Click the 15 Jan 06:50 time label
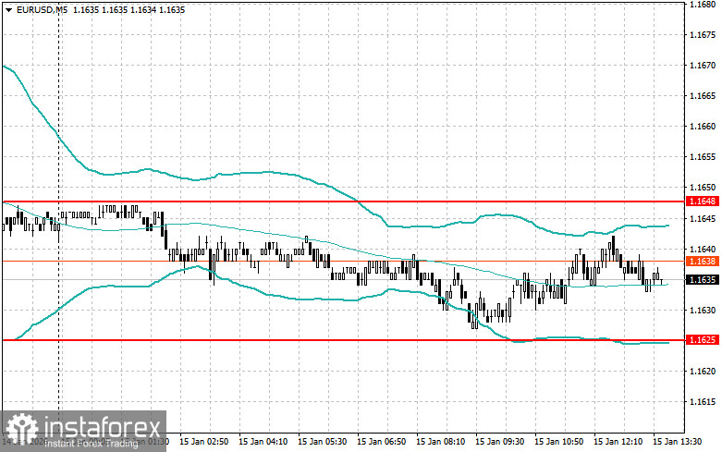722x452 pixels. point(381,442)
